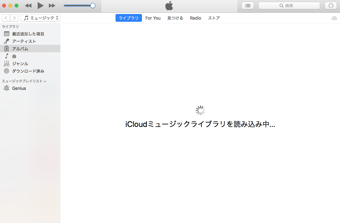Screen dimensions: 340x223
Task: Select 最近追加した項目 in the sidebar
Action: click(28, 34)
